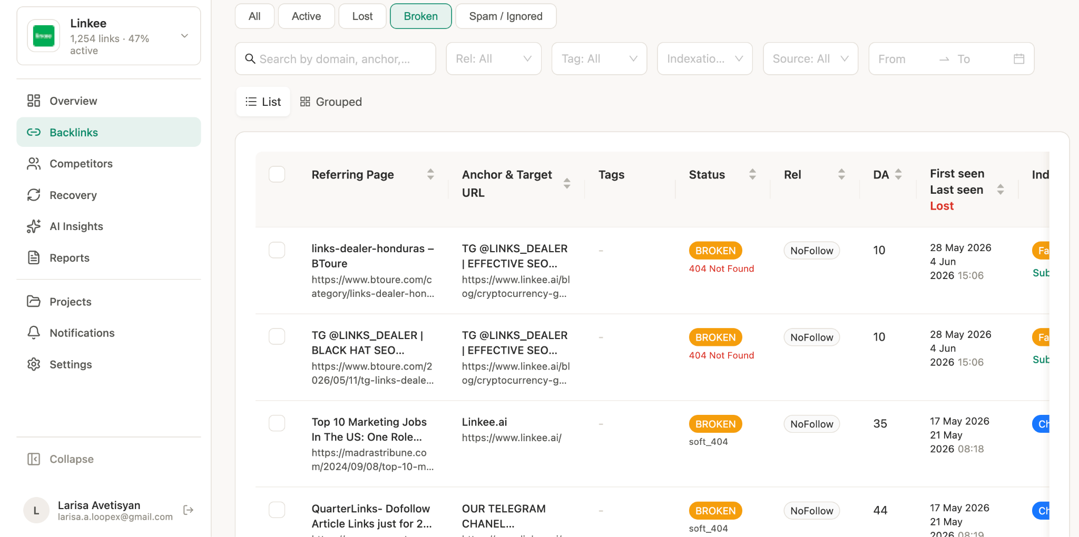Open the btoure.com links-dealer-hon referring URL
Viewport: 1079px width, 537px height.
[x=373, y=286]
